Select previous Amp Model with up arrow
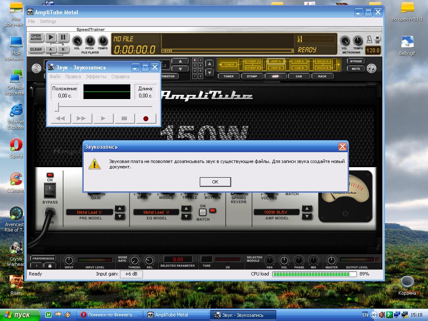The image size is (428, 321). 307,209
